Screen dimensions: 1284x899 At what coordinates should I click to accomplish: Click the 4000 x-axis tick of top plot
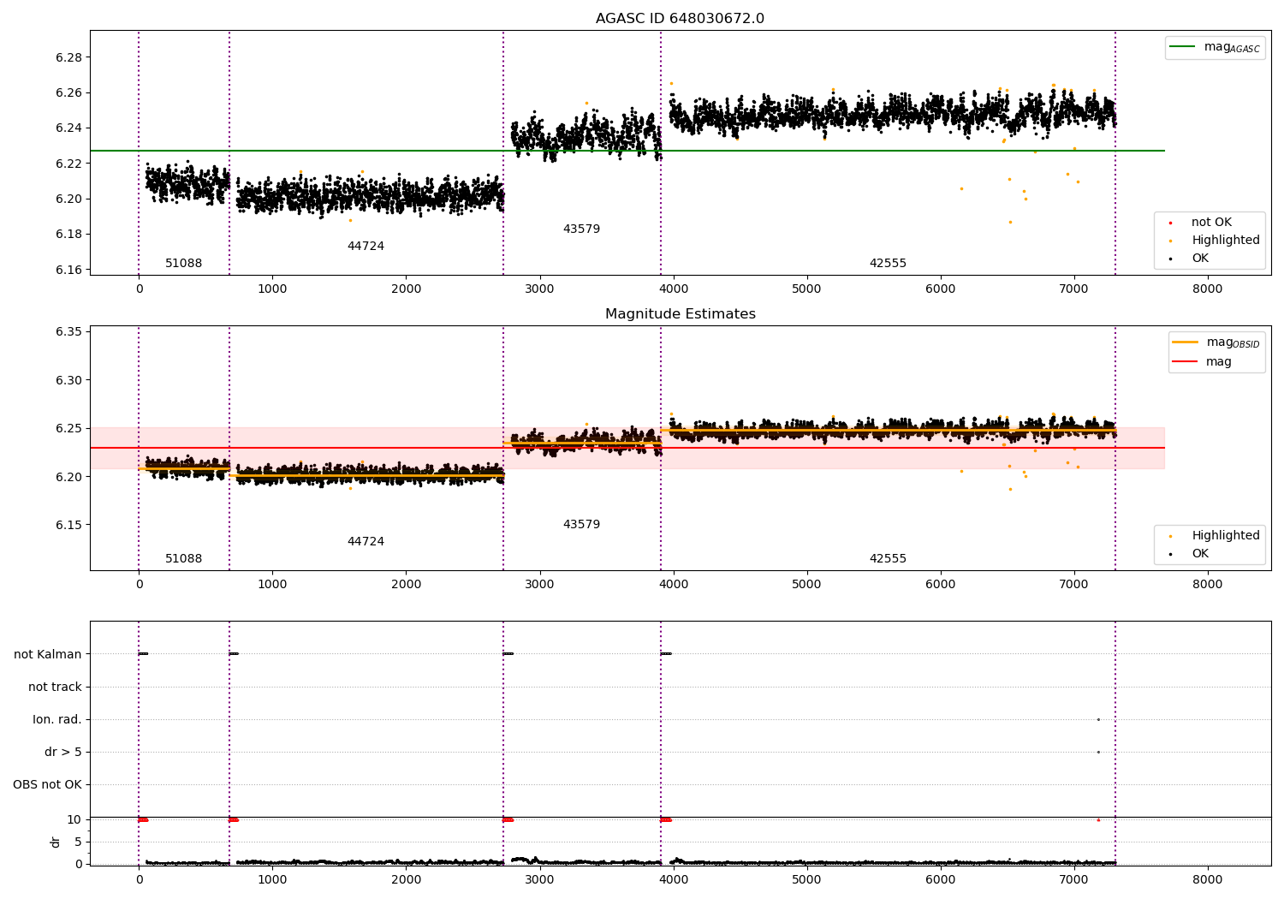click(674, 289)
